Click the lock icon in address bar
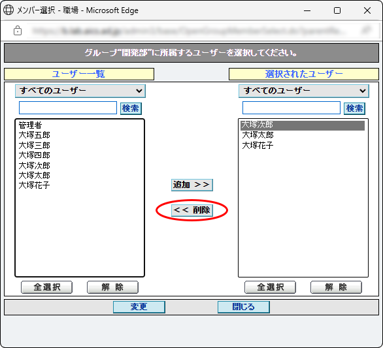The width and height of the screenshot is (383, 348). point(18,31)
